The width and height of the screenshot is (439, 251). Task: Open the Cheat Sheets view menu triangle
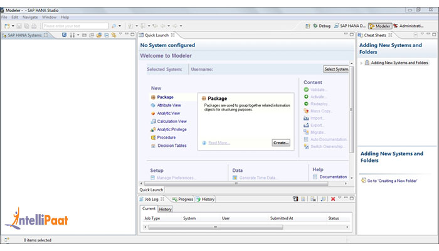pyautogui.click(x=422, y=34)
